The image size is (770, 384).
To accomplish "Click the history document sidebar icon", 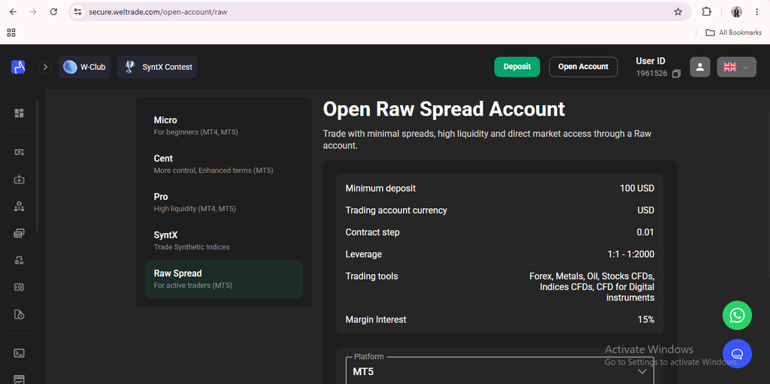I will [x=19, y=314].
